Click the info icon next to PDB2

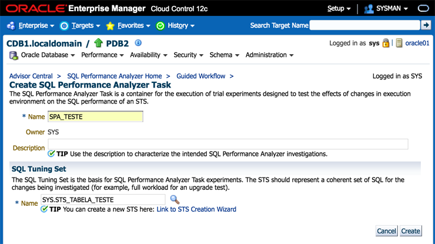click(x=138, y=43)
